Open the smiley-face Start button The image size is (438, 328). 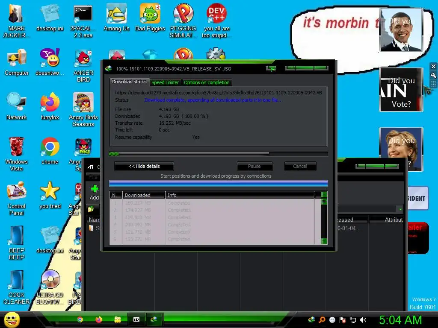[x=12, y=319]
